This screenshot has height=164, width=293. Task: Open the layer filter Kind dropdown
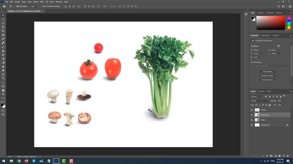257,97
